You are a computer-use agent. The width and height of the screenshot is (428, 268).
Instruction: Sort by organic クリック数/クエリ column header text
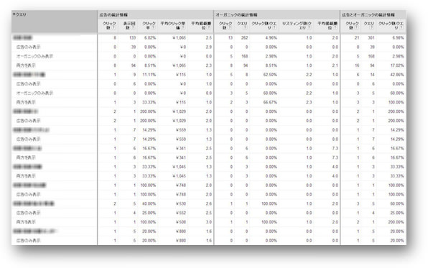tap(264, 25)
